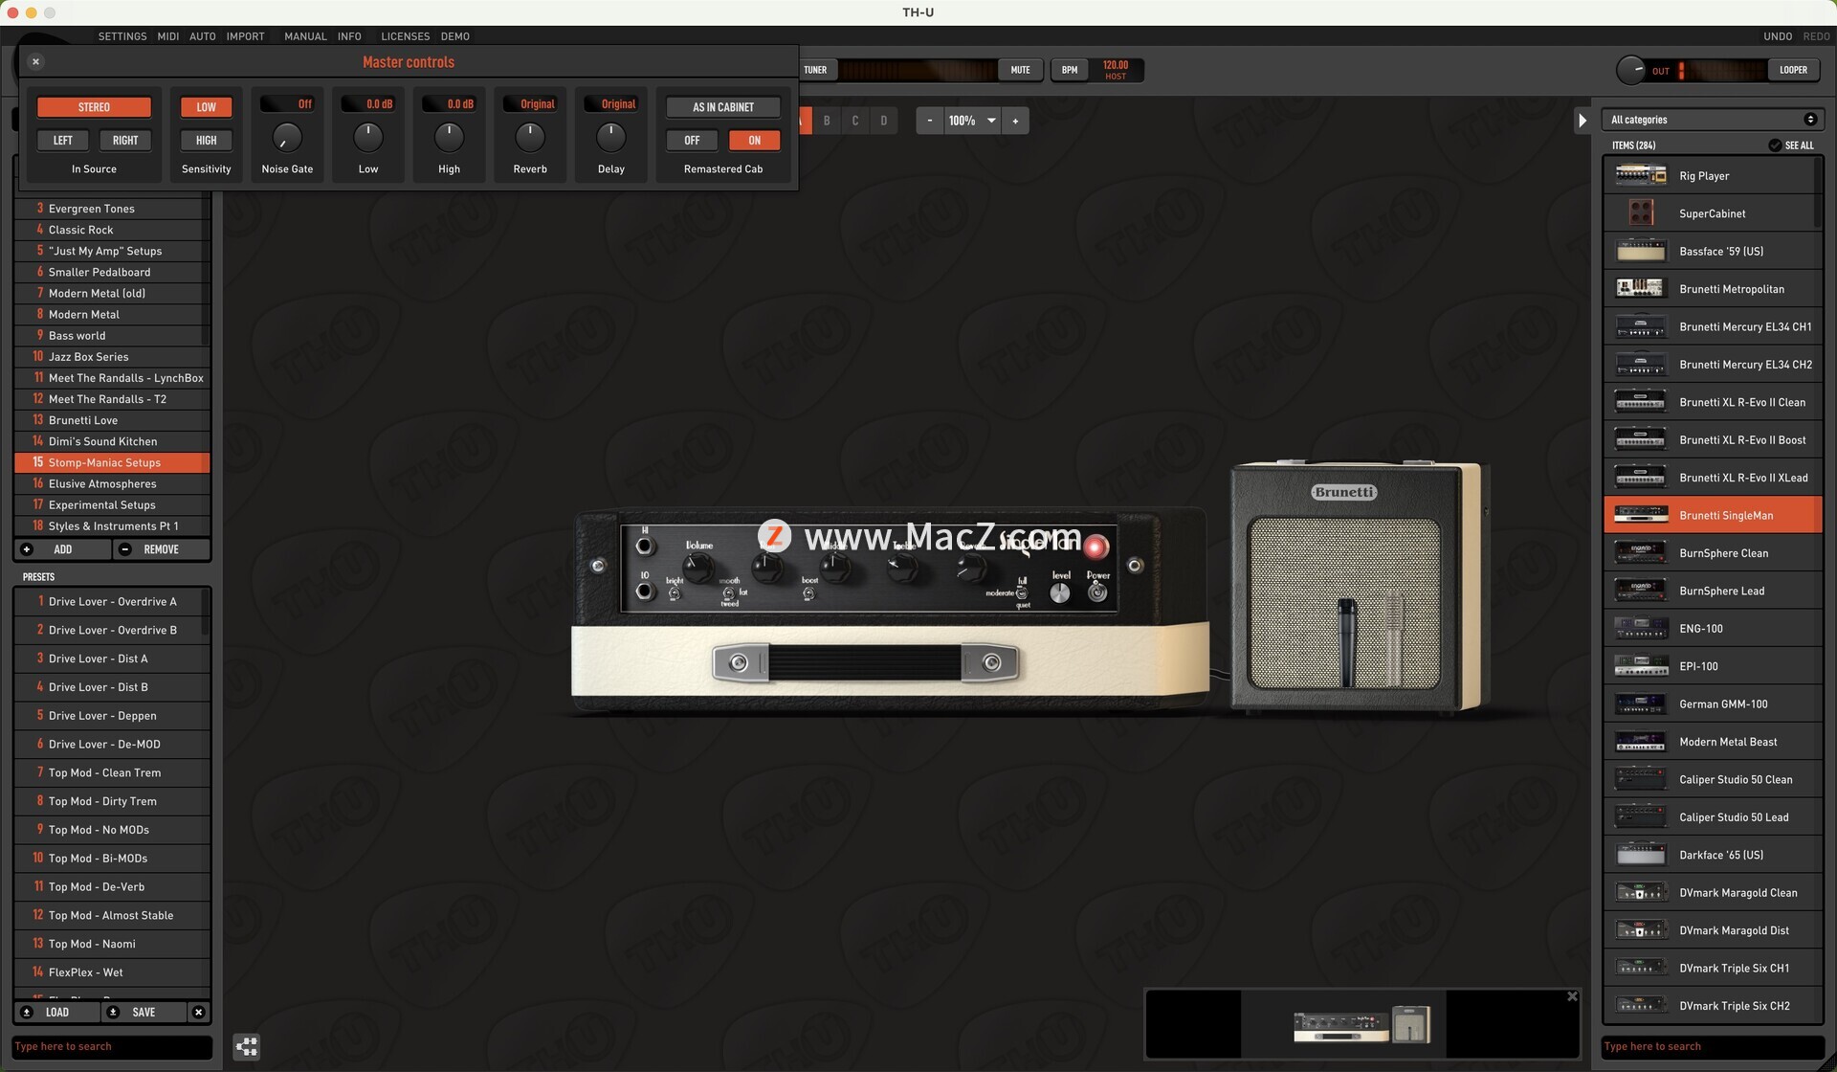Click the Power switch on the amp head

[x=1097, y=592]
